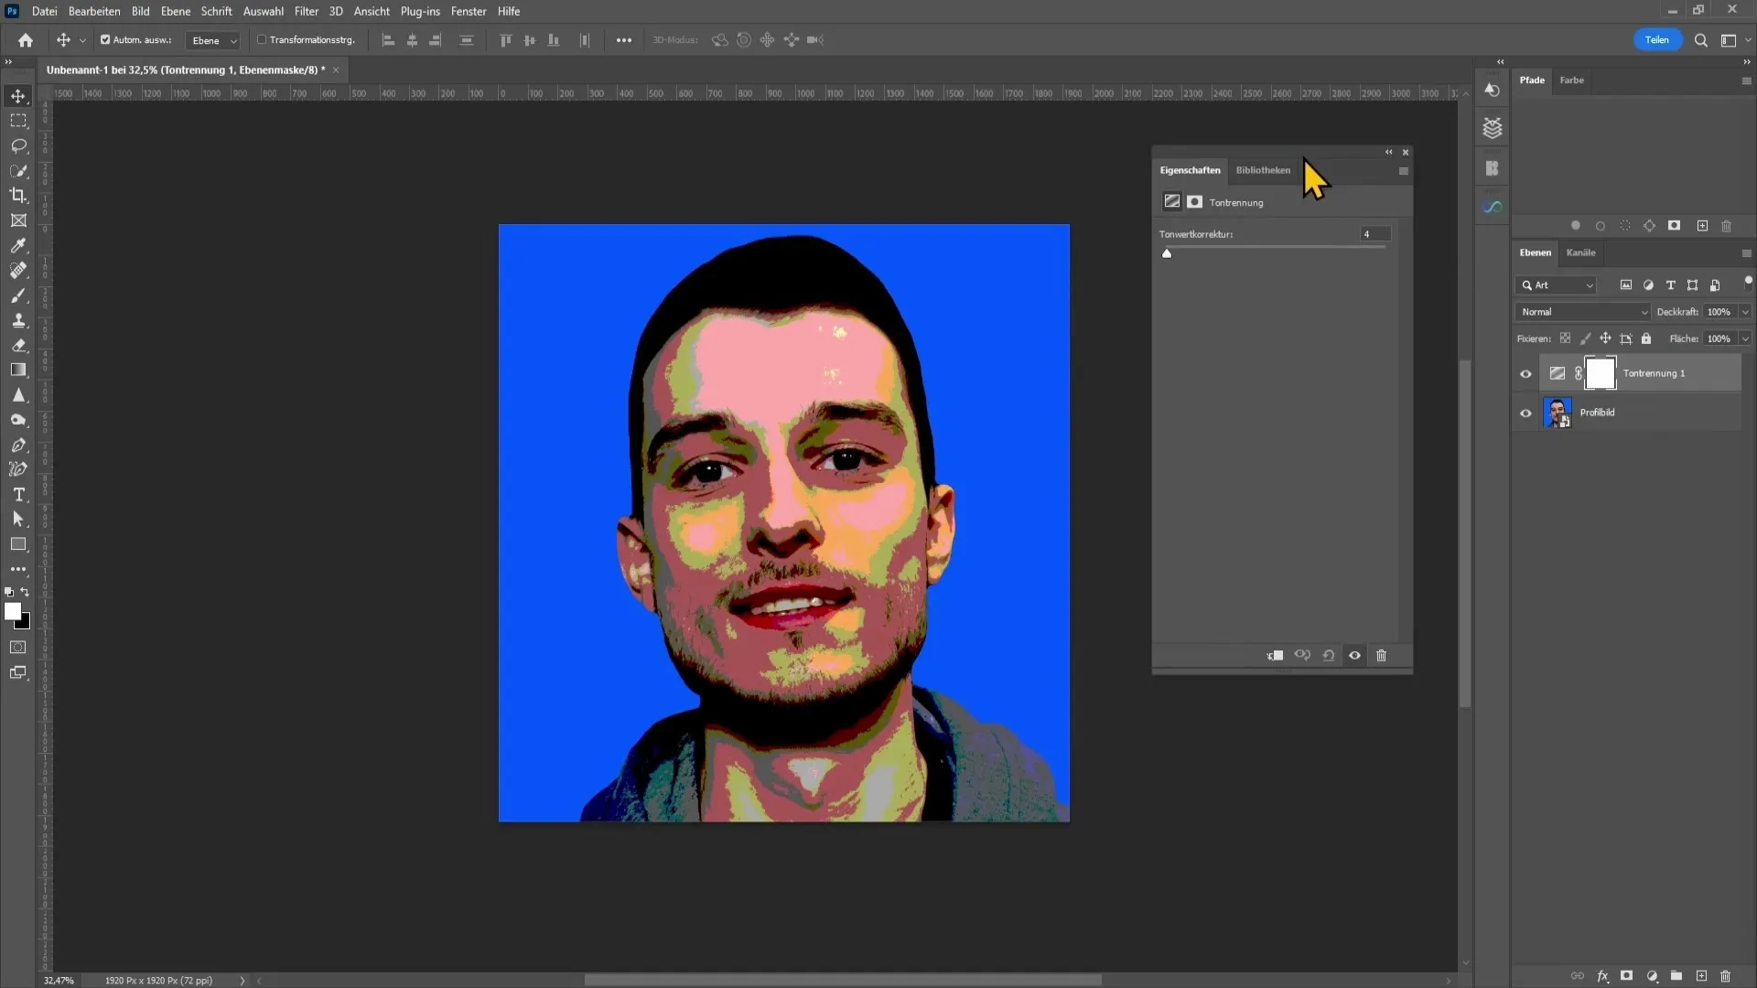
Task: Clip adjustment to layer below icon
Action: (1275, 655)
